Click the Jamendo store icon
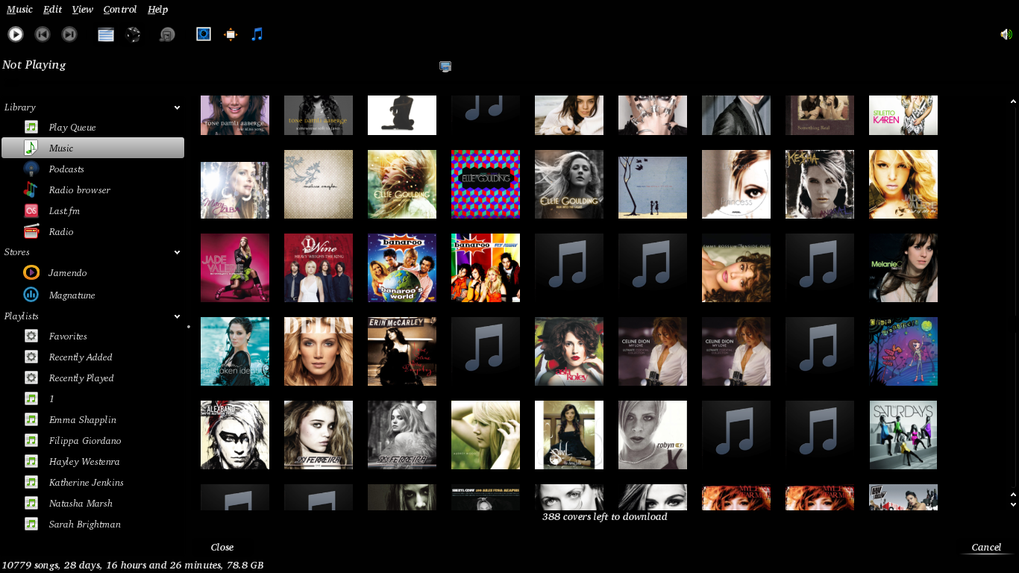The height and width of the screenshot is (573, 1019). coord(31,273)
